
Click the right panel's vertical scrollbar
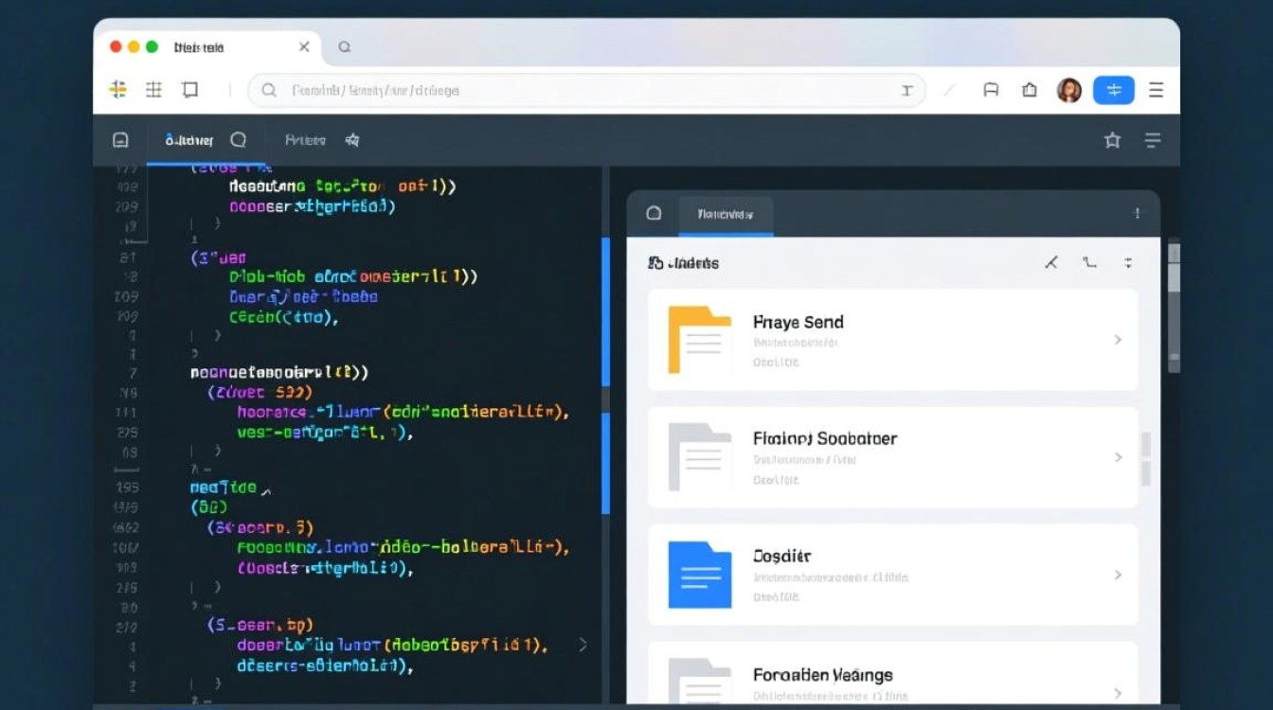tap(1174, 303)
